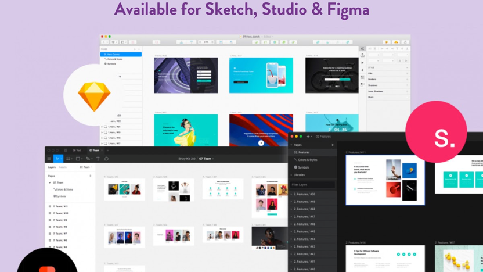Select the 2. Features / #11 artboard in Studio
Viewport: 483px width, 272px height.
385,180
